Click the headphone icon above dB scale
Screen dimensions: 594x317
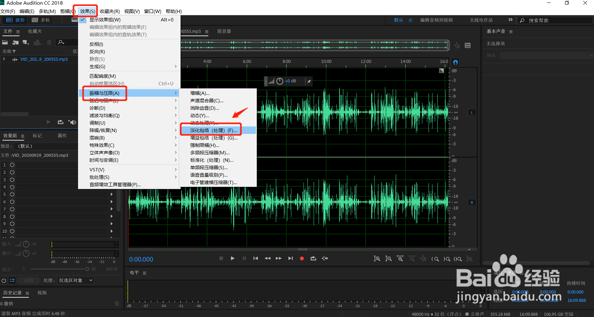[456, 62]
